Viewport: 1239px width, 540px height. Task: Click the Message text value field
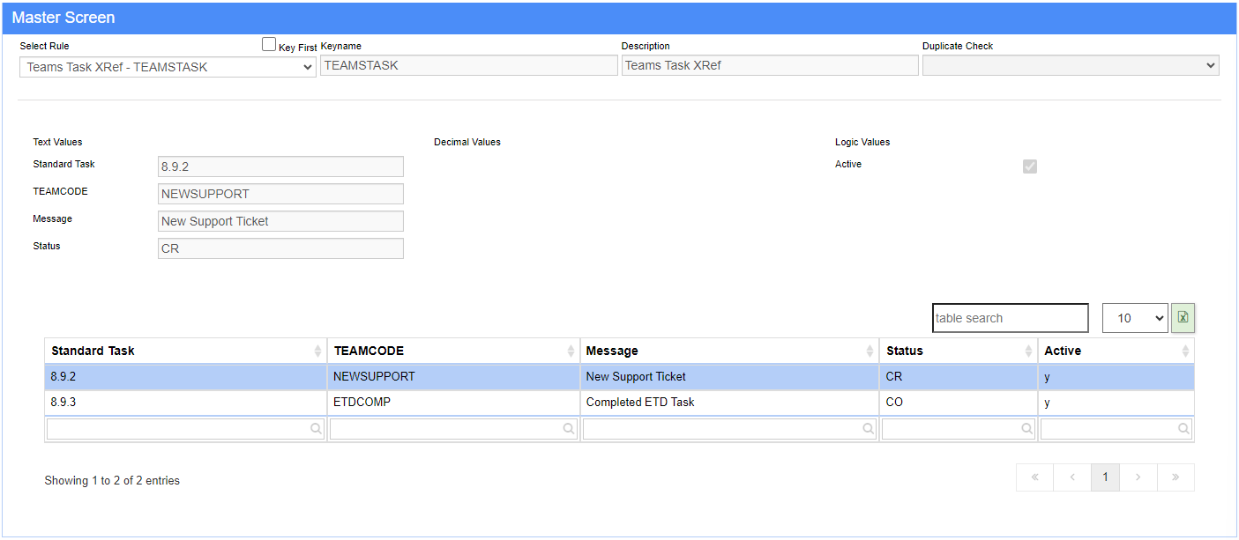click(280, 221)
